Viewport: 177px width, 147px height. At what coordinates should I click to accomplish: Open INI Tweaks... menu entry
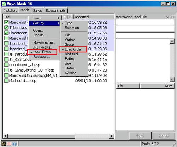(x=45, y=47)
